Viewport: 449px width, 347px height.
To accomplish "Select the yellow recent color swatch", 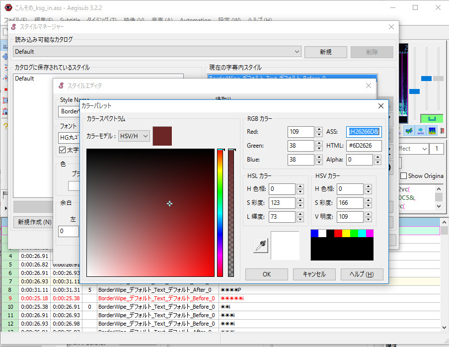I will click(346, 233).
